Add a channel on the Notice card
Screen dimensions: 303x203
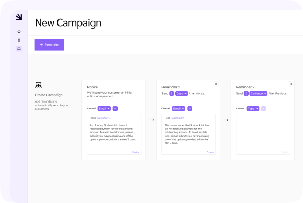coord(115,109)
